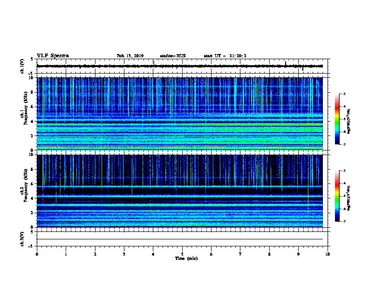Click the 6 kHz tick of ch.2 frequency axis

33,184
